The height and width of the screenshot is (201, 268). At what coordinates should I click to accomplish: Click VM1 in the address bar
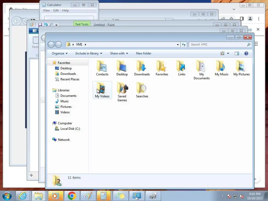point(79,44)
